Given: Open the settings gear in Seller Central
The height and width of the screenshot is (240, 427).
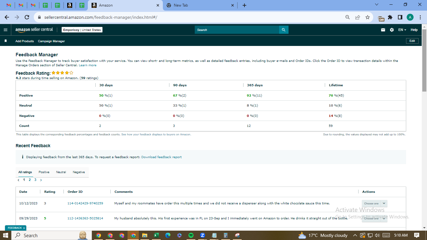Looking at the screenshot, I should click(x=392, y=30).
